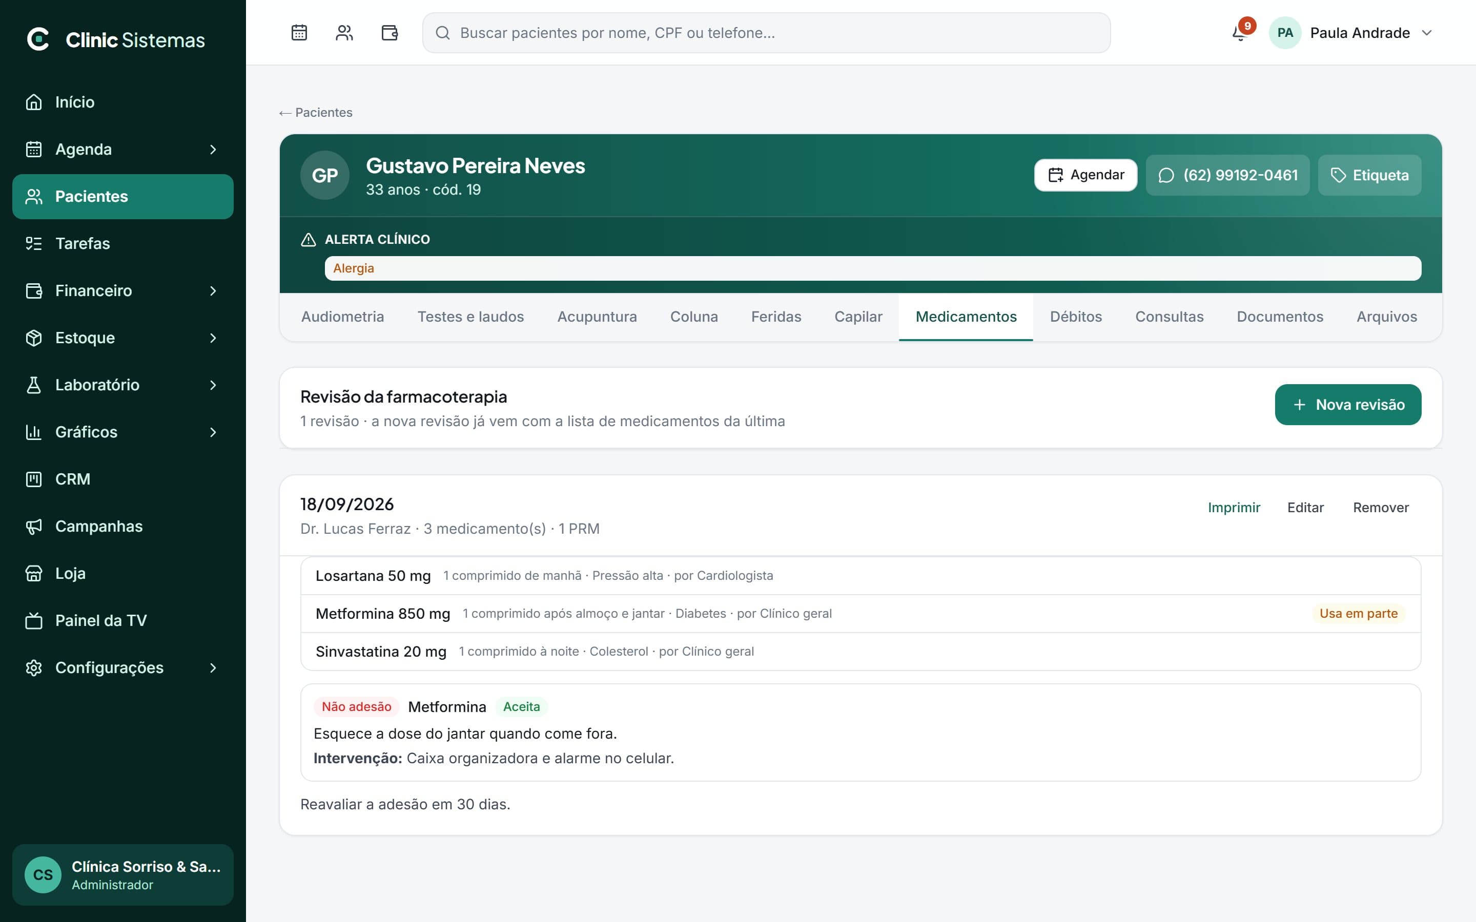Select Pacientes in sidebar
Viewport: 1476px width, 922px height.
pos(122,196)
